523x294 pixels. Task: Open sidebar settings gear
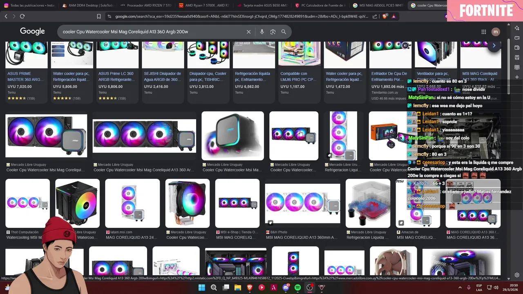(517, 275)
